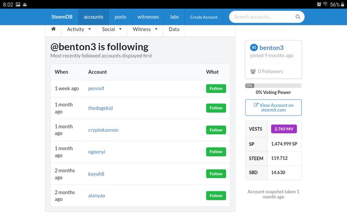Tap the image icon in the status bar
Image resolution: width=347 pixels, height=216 pixels.
[18, 4]
